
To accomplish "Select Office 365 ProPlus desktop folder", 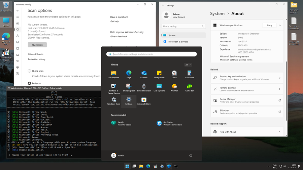I will coord(294,8).
